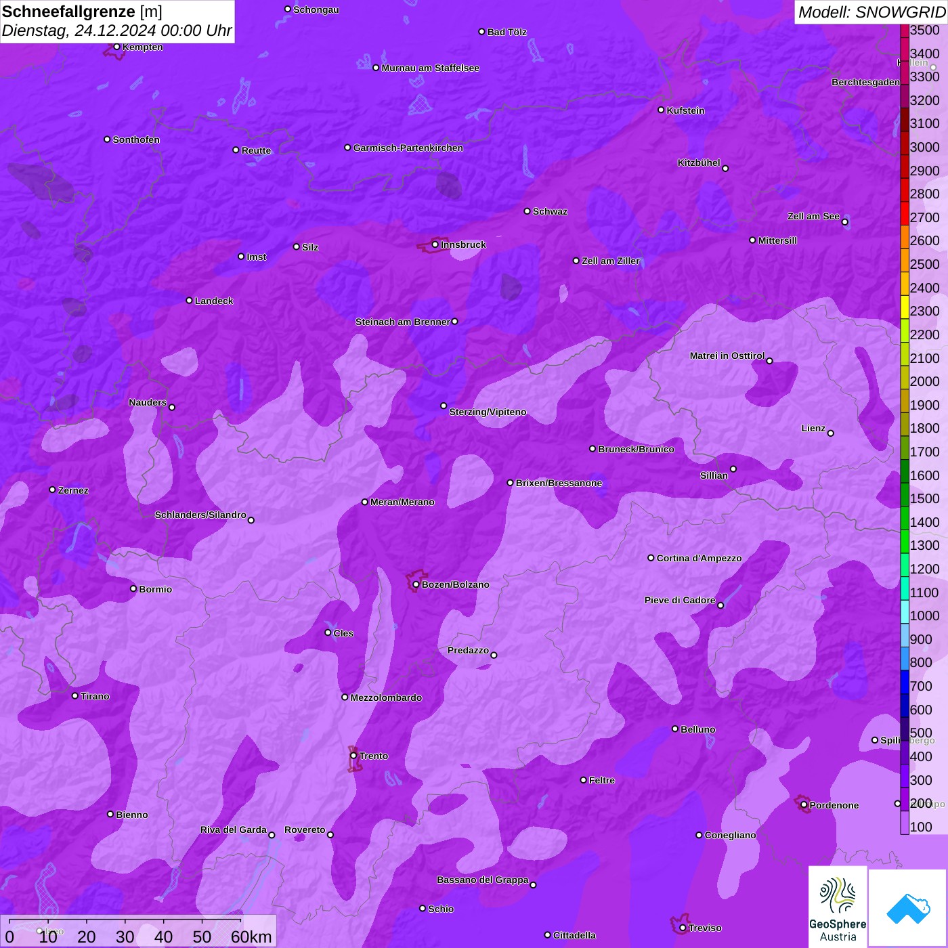Click the 'Sterzing/Vipiteno' label

(x=488, y=412)
